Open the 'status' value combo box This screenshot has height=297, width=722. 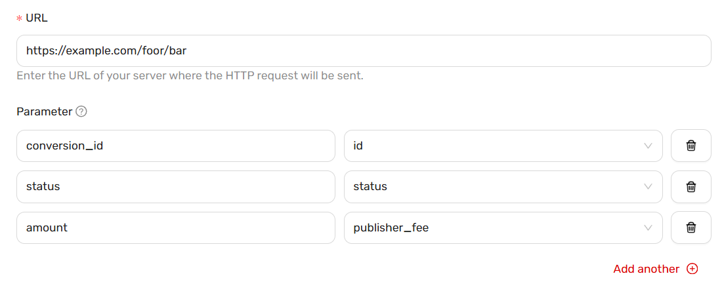(503, 187)
